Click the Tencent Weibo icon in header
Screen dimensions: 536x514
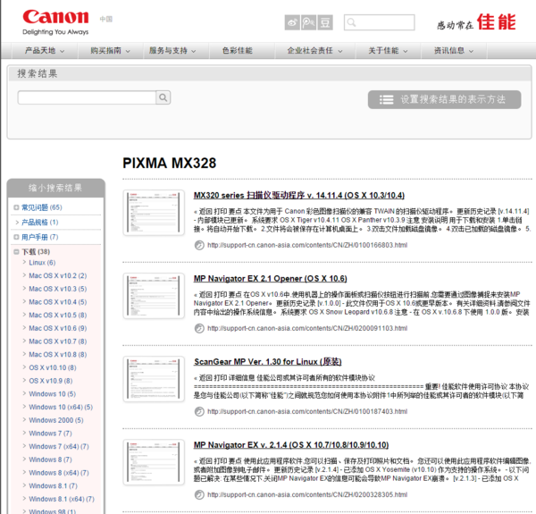308,21
